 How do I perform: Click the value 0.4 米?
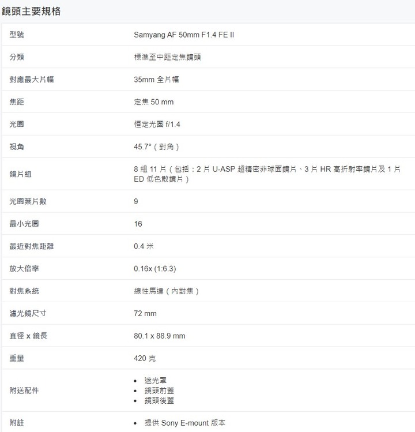click(144, 246)
